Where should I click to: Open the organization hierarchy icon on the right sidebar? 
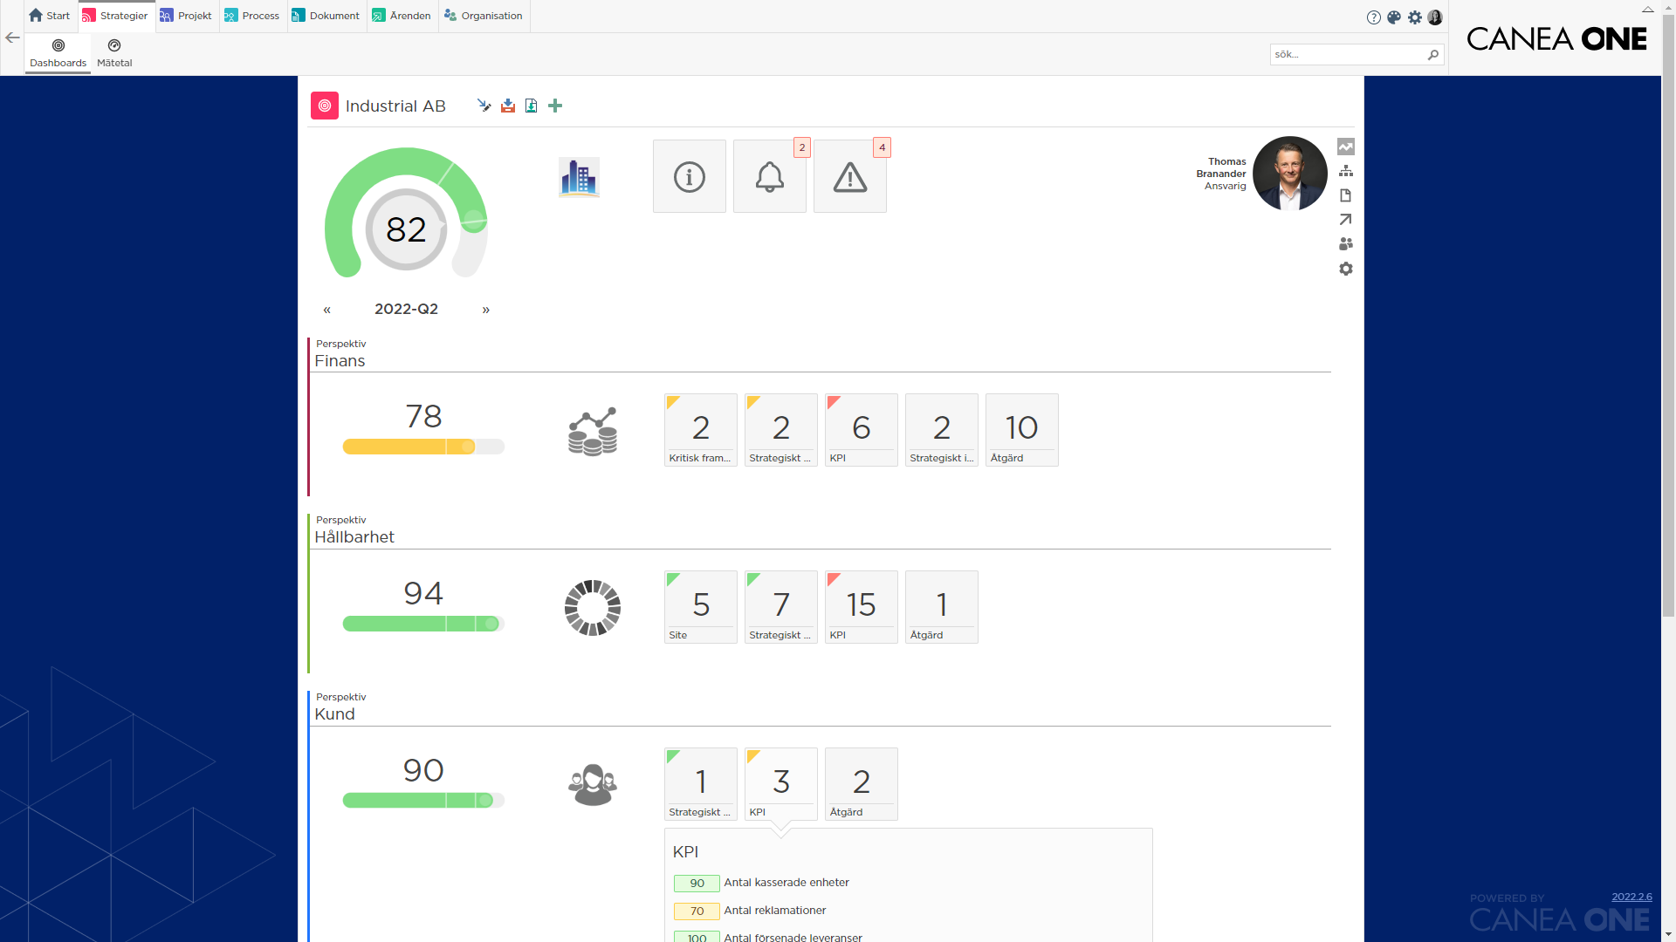pos(1346,171)
